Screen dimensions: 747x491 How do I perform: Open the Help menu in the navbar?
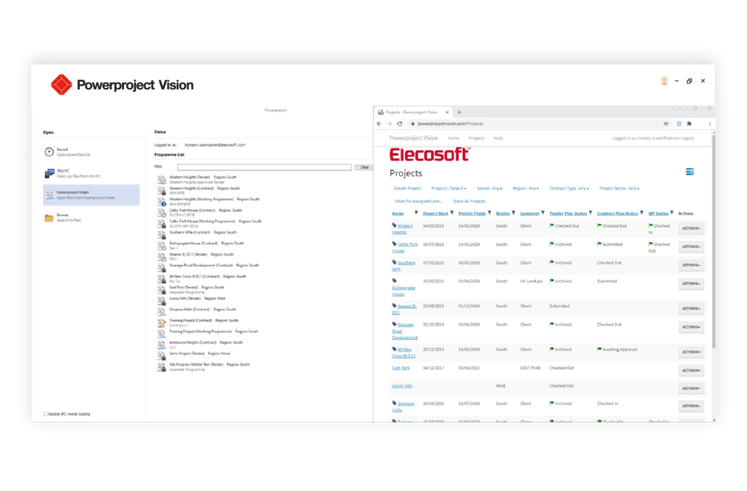point(498,138)
